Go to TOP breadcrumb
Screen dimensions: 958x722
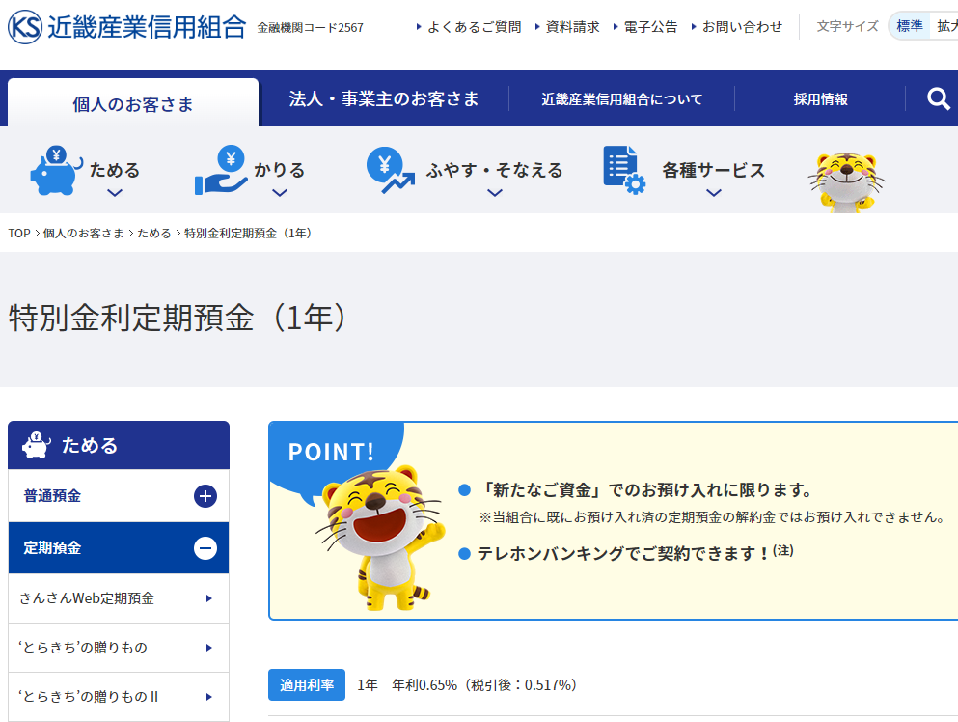(19, 233)
